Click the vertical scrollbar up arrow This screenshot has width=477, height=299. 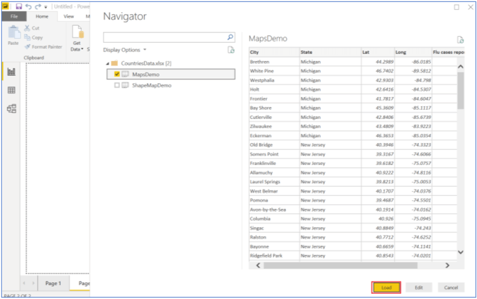[461, 66]
